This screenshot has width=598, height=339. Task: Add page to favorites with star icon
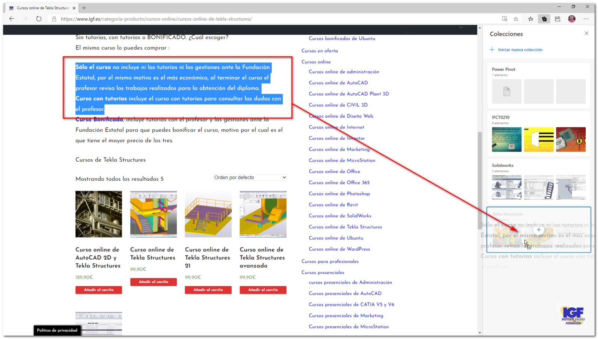click(x=516, y=19)
